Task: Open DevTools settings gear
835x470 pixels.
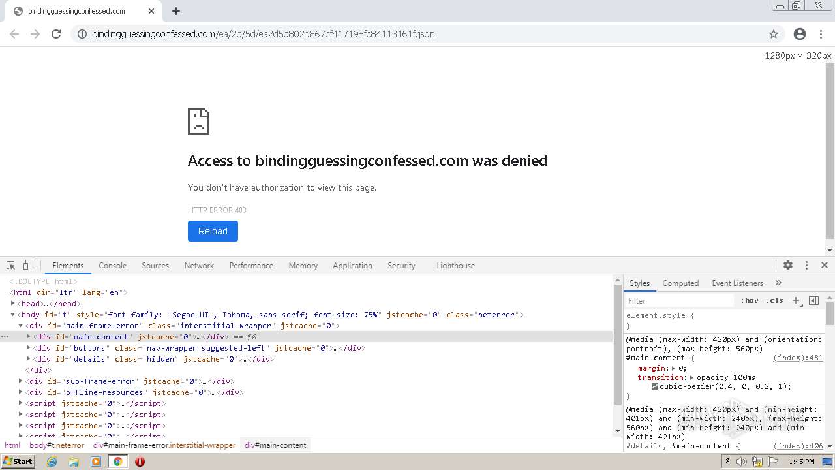Action: point(788,265)
